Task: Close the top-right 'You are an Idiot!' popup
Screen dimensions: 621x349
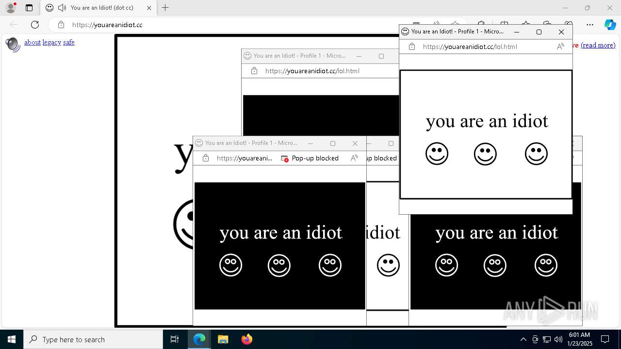Action: (561, 32)
